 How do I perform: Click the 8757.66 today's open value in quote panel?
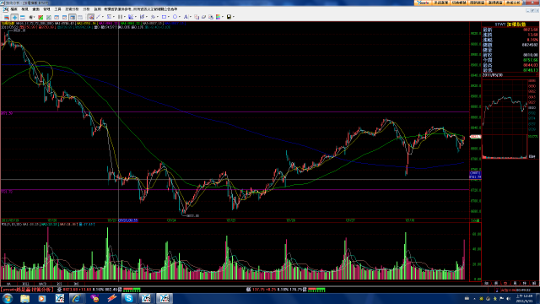coord(531,60)
